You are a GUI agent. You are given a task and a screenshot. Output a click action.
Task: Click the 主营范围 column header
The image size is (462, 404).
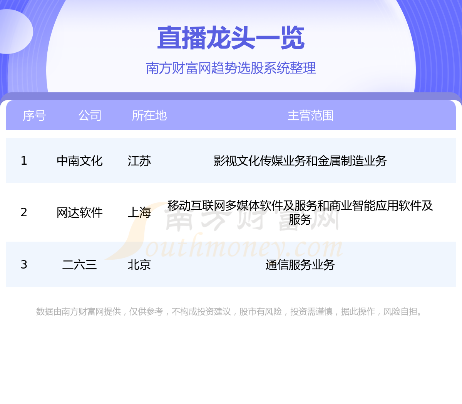click(x=310, y=115)
